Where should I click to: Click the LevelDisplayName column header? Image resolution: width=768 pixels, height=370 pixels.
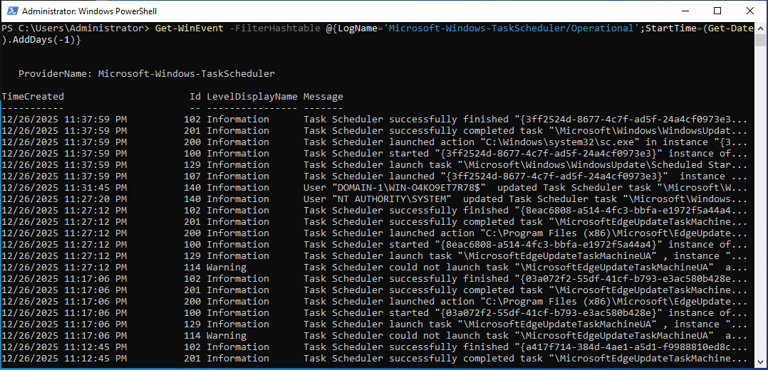tap(251, 97)
